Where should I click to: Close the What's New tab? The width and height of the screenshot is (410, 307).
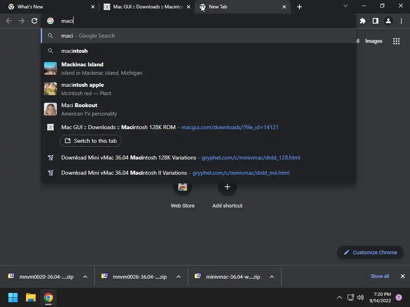coord(93,7)
